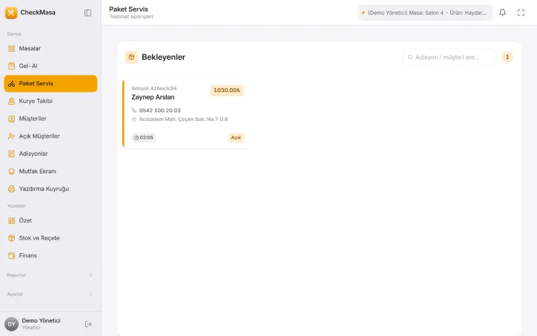
Task: Click the 02:05 timer badge
Action: click(144, 138)
